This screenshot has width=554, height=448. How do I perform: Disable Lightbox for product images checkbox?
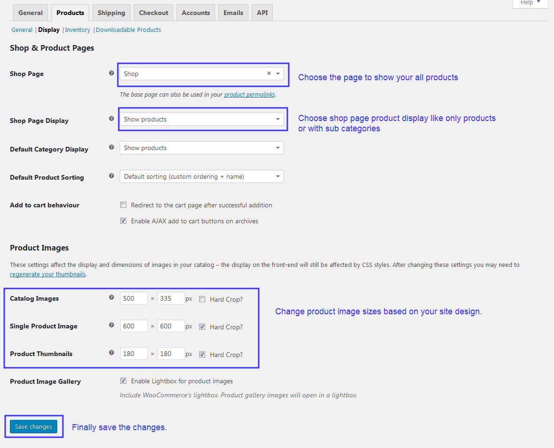123,381
